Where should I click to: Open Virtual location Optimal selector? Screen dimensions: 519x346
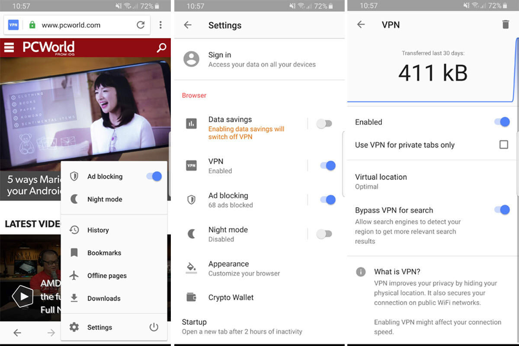(381, 181)
